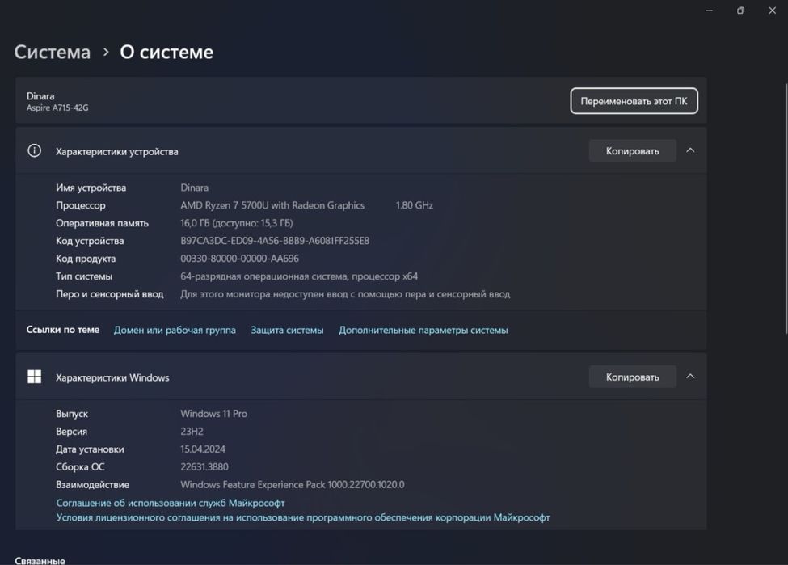Click the install date 15.04.2024

coord(203,449)
